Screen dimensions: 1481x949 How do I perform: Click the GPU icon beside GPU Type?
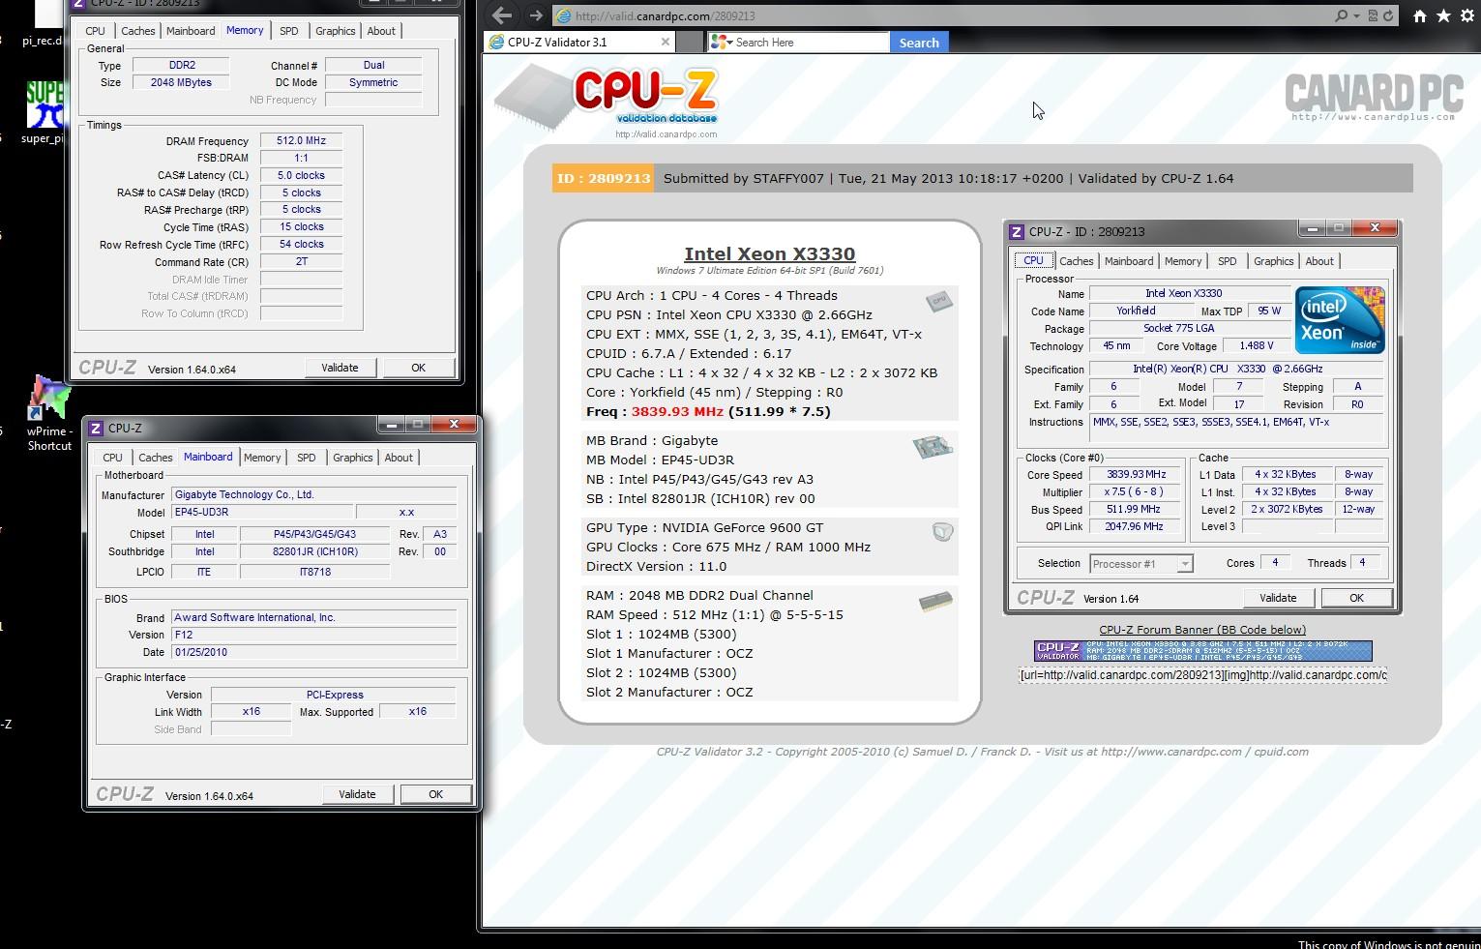tap(942, 532)
